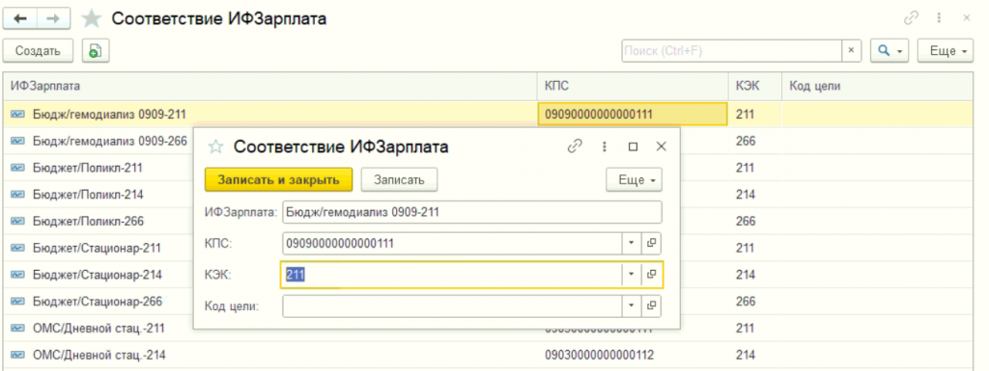
Task: Sort by КПС column header
Action: (634, 87)
